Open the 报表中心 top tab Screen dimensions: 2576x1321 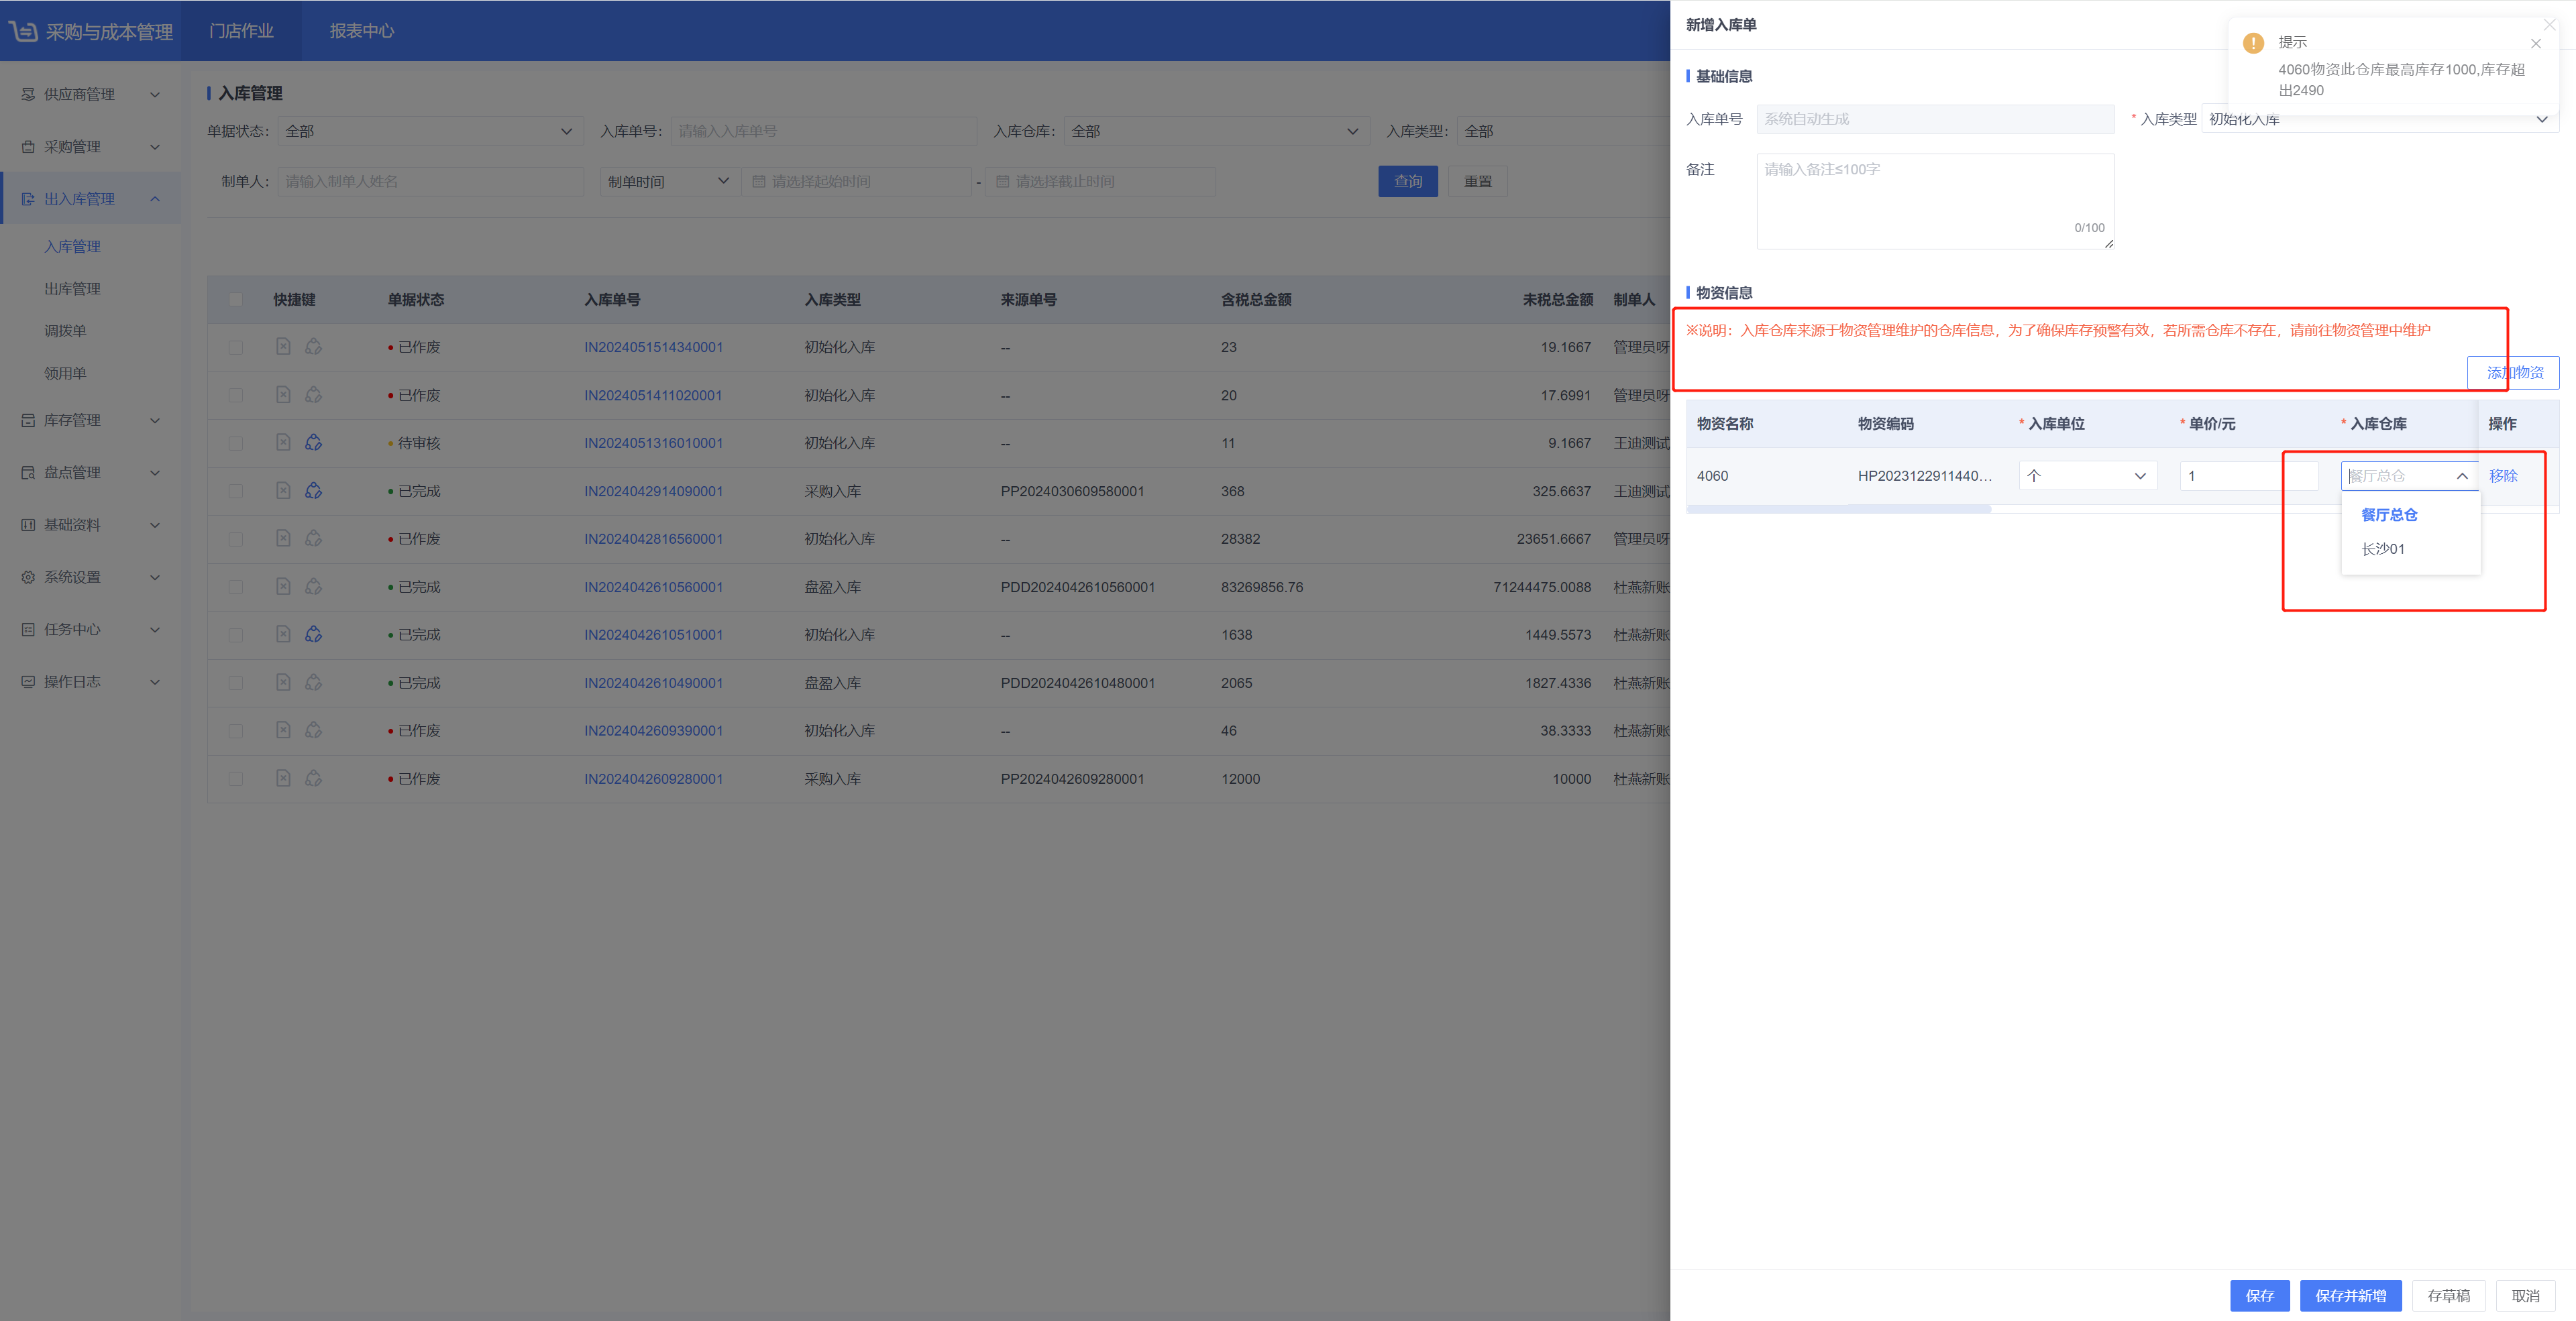pos(361,31)
